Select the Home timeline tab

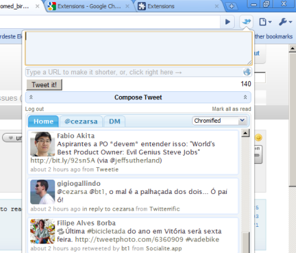(x=43, y=121)
